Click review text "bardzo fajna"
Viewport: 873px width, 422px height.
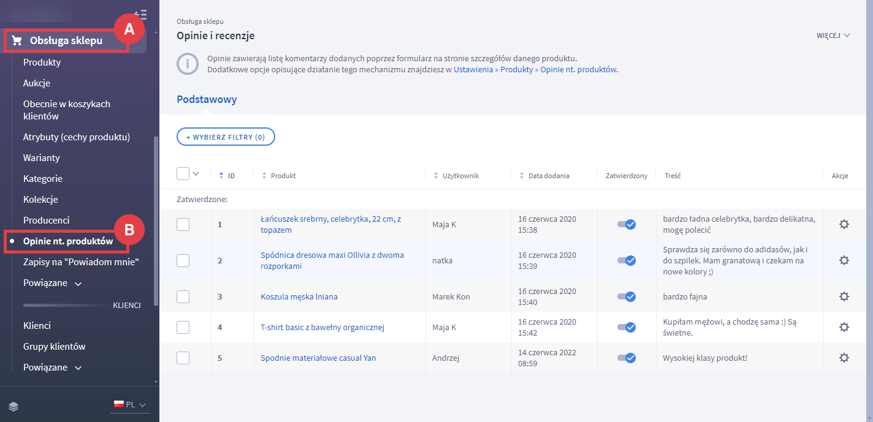(685, 296)
